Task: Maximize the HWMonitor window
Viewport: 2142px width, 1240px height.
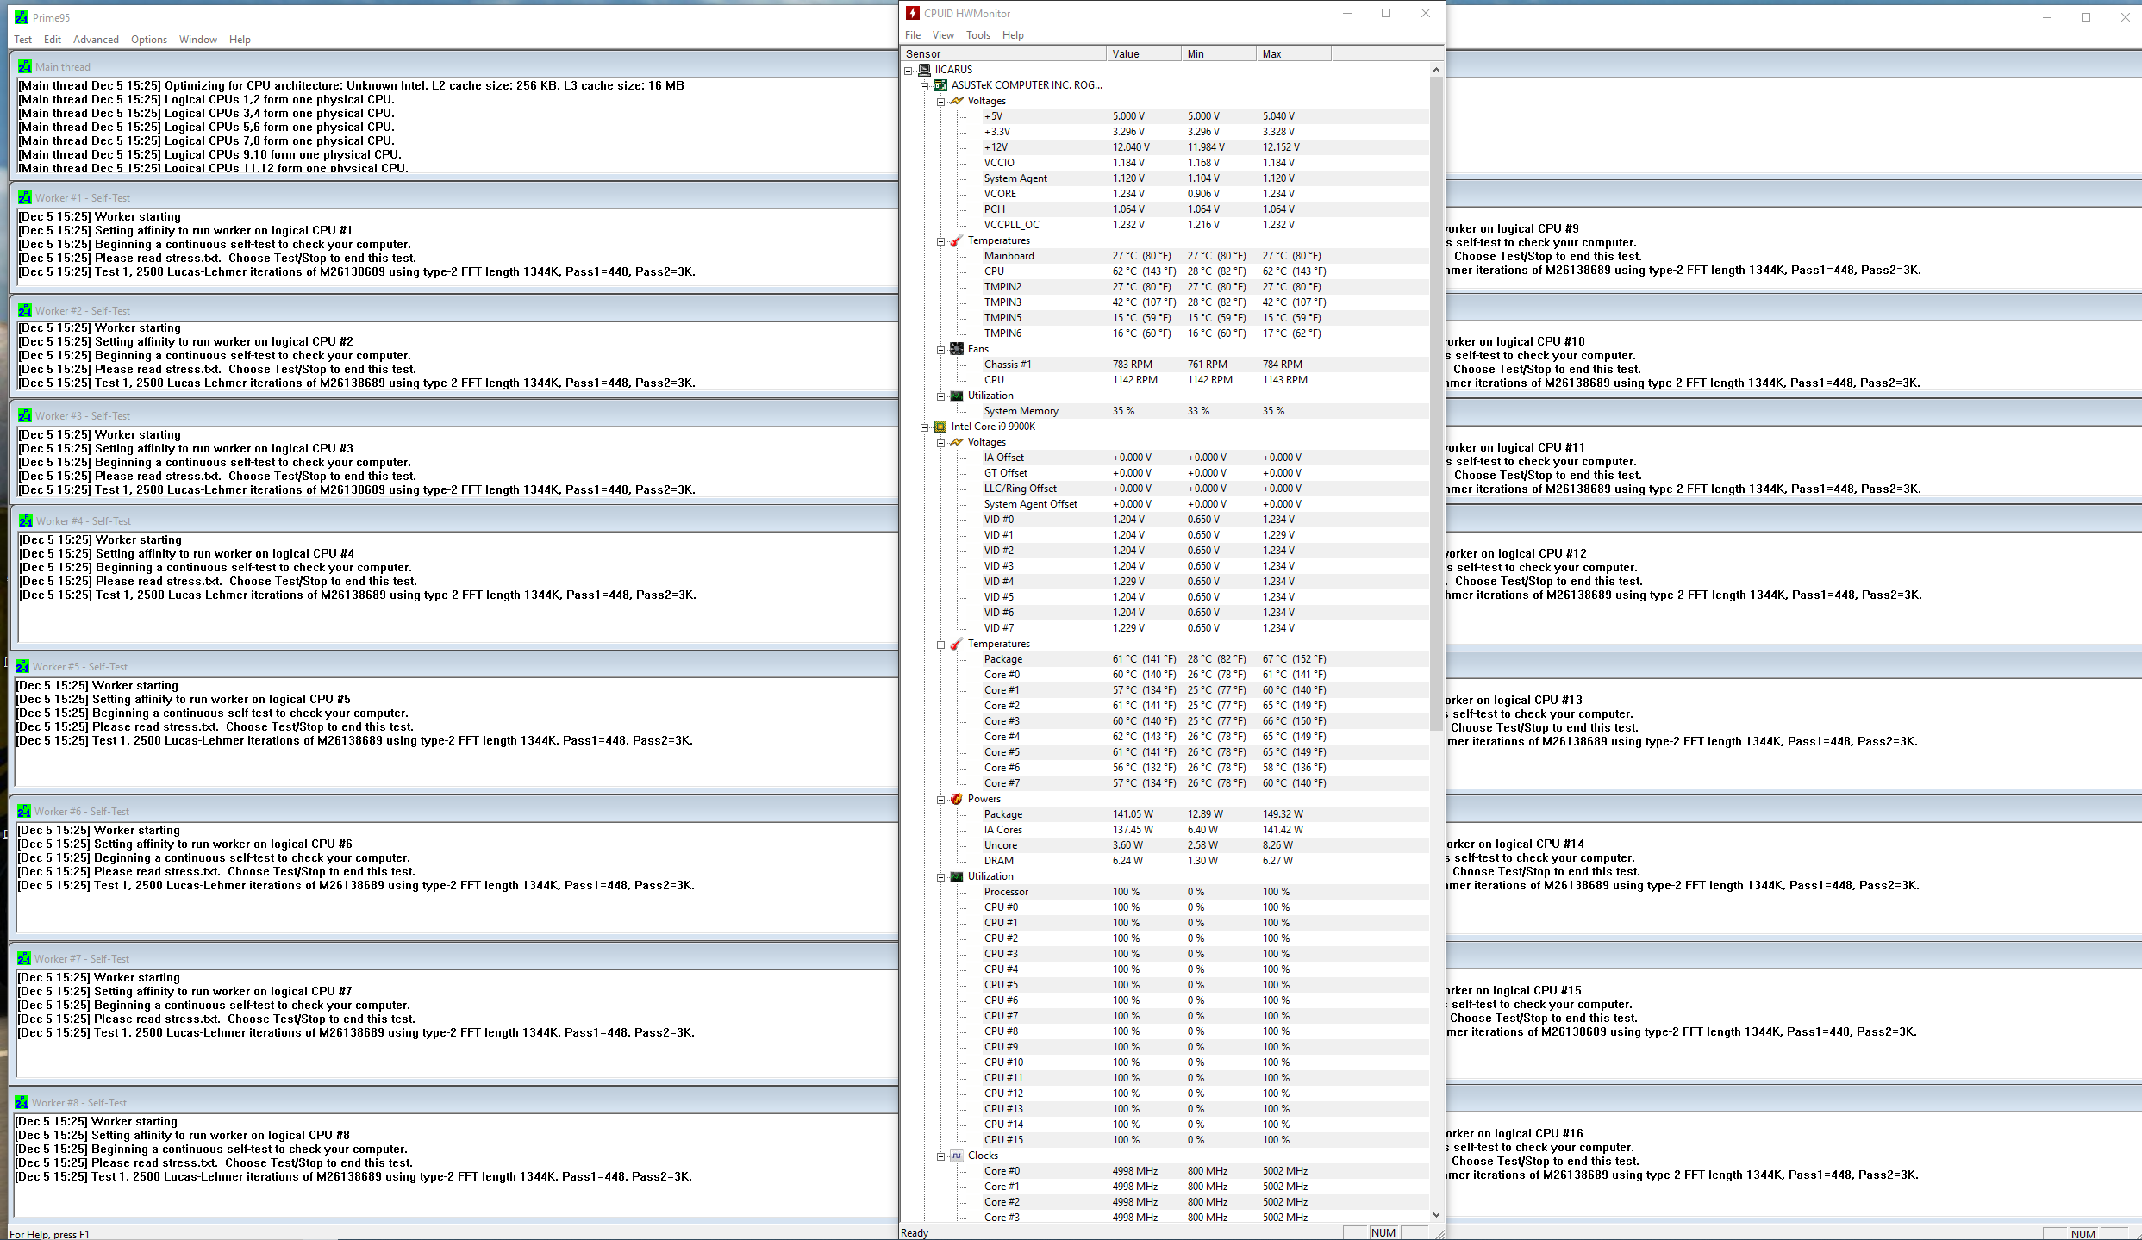Action: click(1386, 13)
